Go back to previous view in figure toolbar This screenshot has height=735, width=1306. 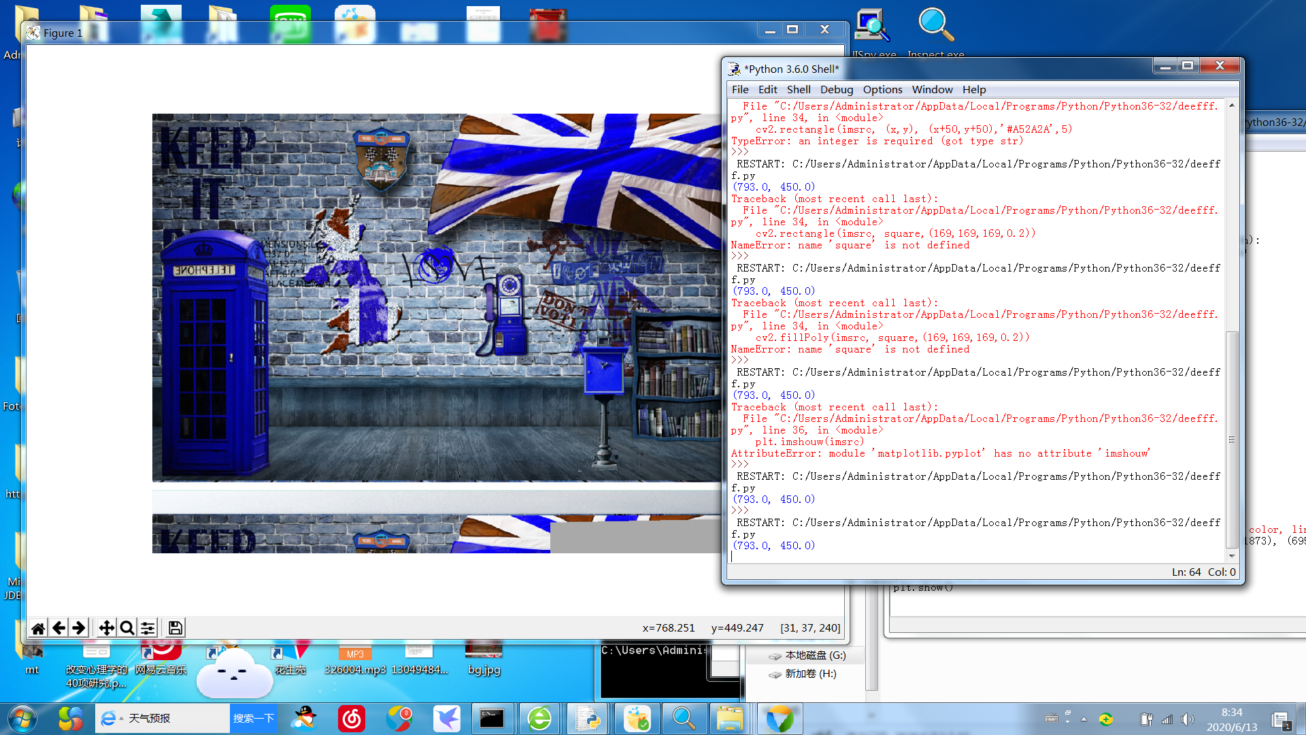pyautogui.click(x=59, y=627)
